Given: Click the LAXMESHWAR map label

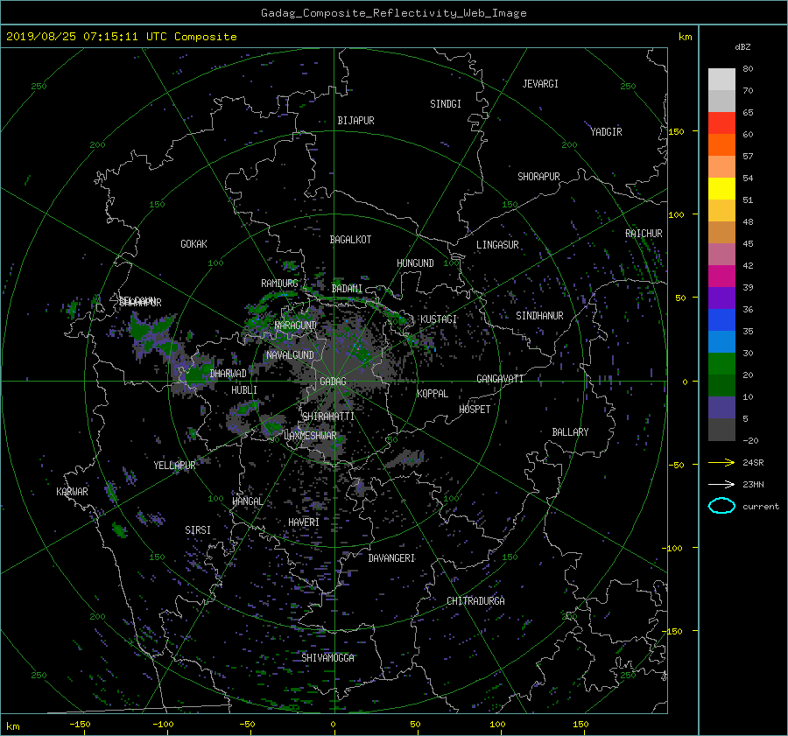Looking at the screenshot, I should coord(310,436).
